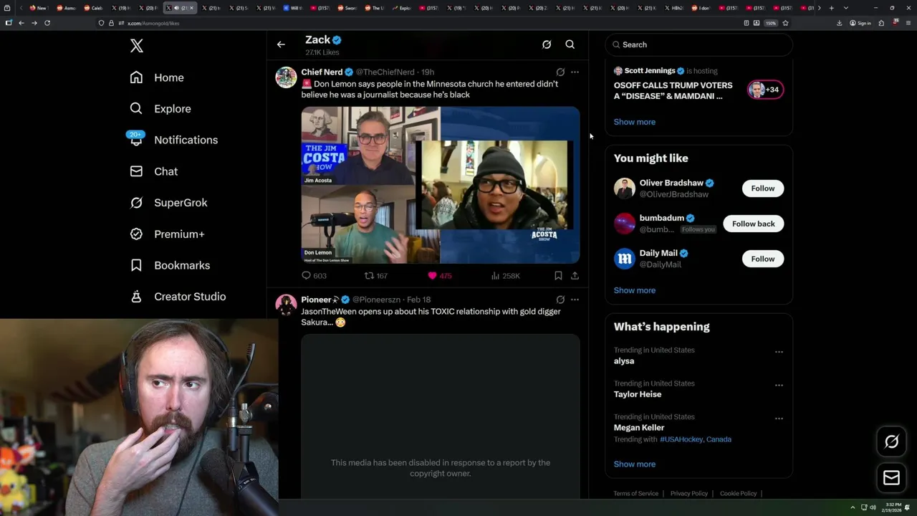Open Chief Nerd's avatar
The width and height of the screenshot is (917, 516).
[286, 77]
